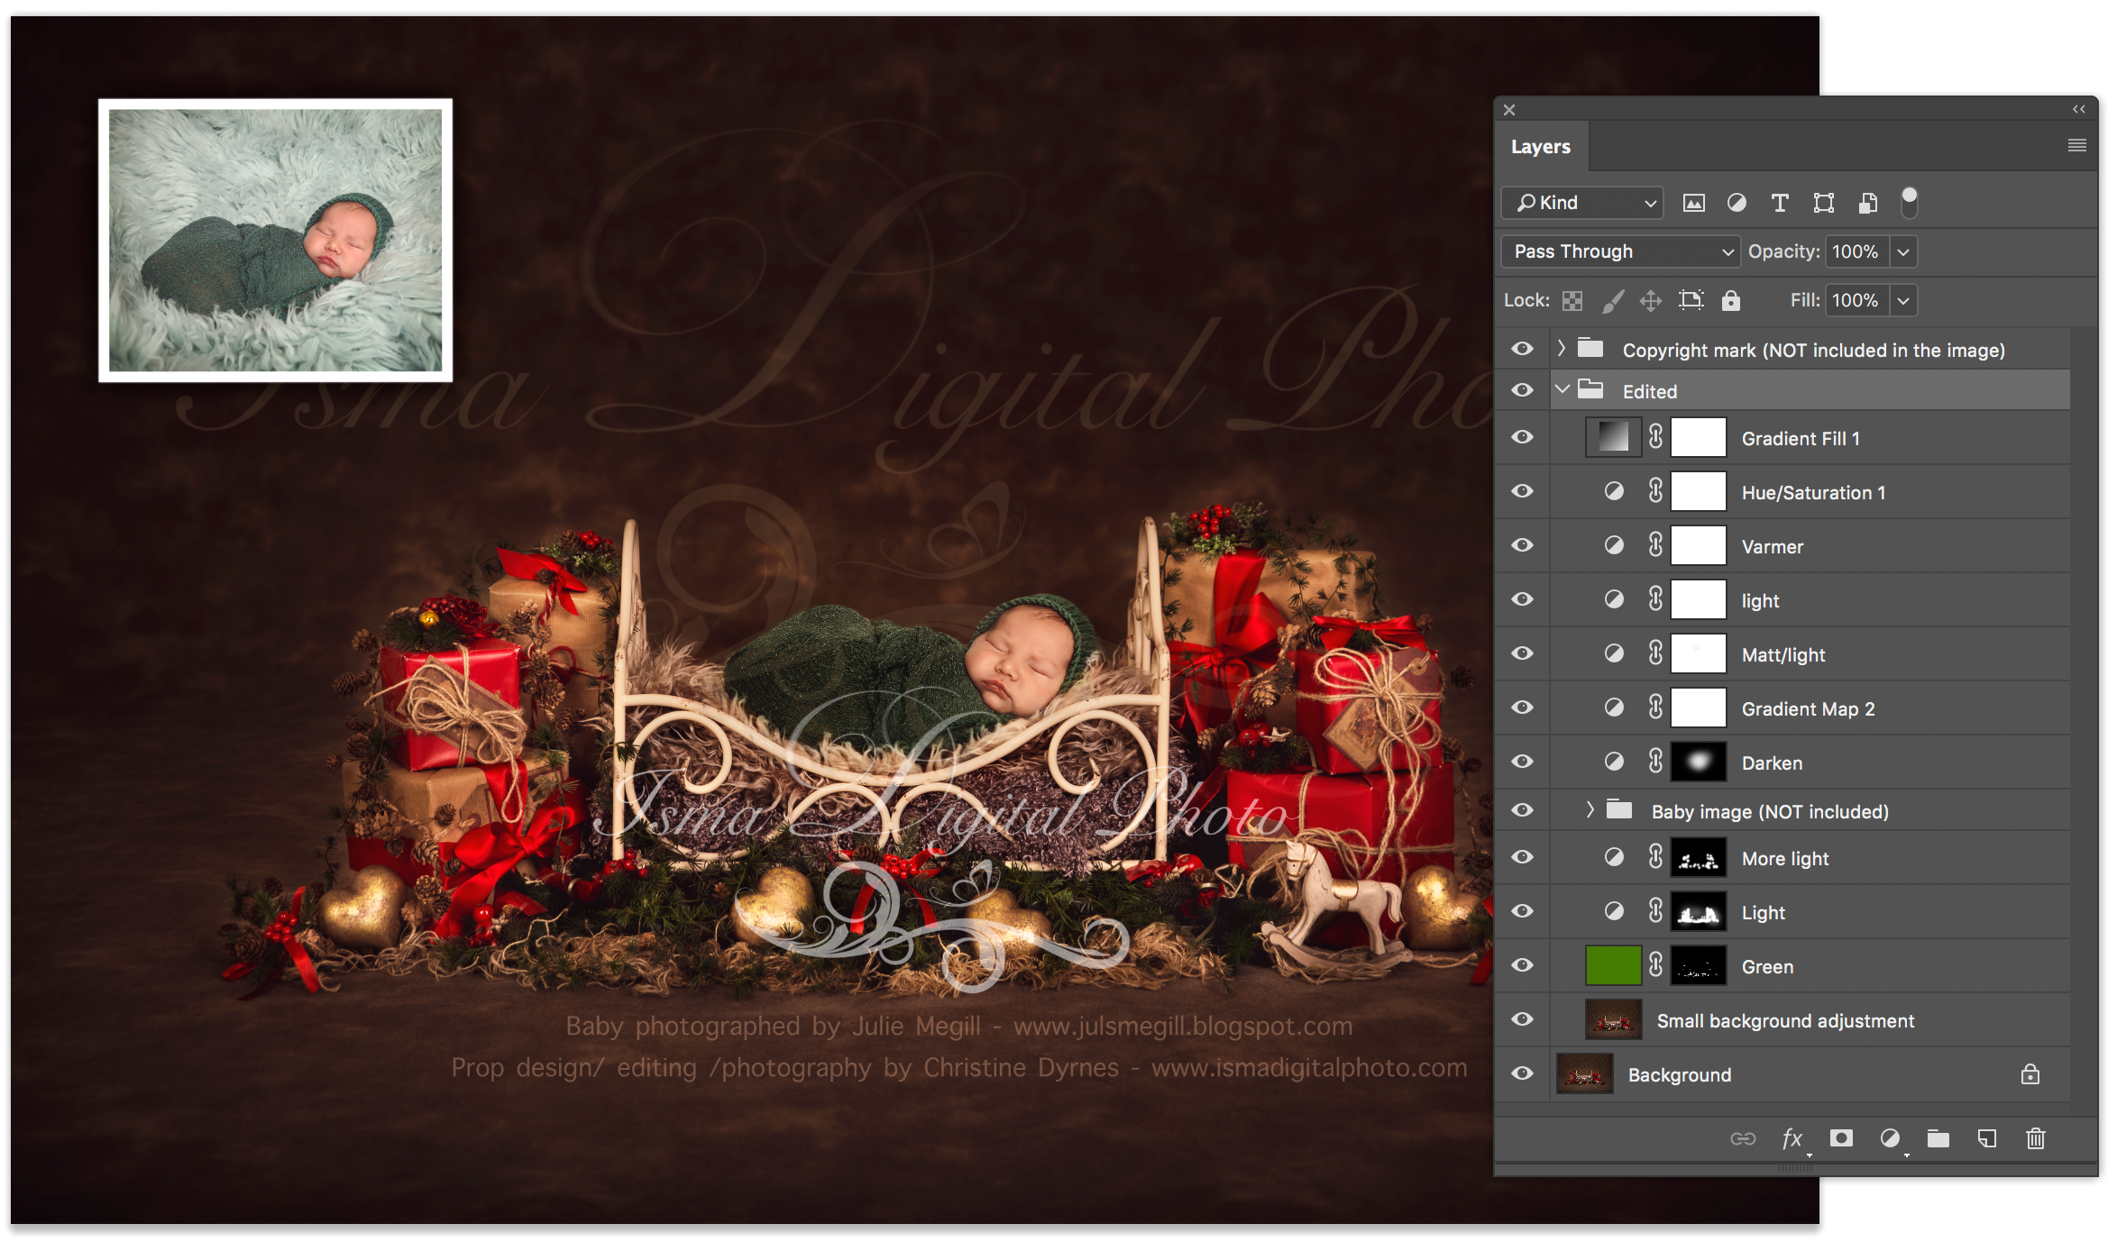The width and height of the screenshot is (2117, 1242).
Task: Click mask link icon on Green layer
Action: 1656,965
